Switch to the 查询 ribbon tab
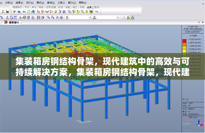 tap(96, 7)
